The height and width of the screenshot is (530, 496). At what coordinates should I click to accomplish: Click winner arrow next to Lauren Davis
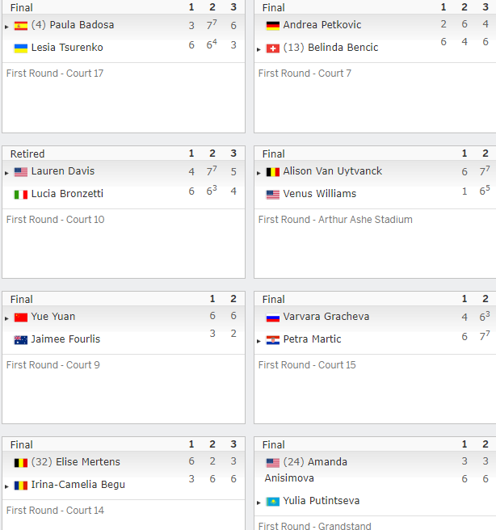click(6, 173)
